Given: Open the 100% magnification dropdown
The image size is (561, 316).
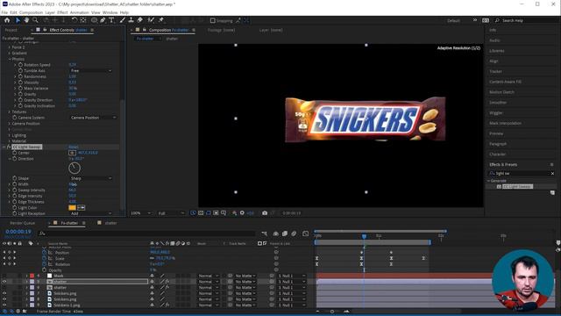Looking at the screenshot, I should coord(140,213).
